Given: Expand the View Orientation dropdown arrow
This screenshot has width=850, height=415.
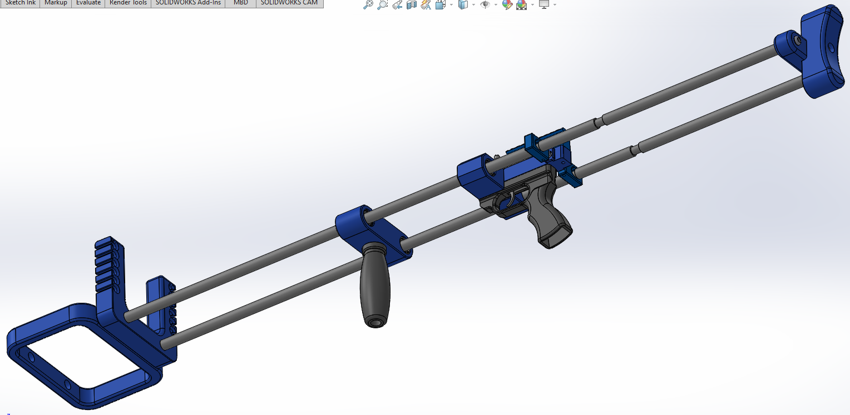Looking at the screenshot, I should (451, 4).
